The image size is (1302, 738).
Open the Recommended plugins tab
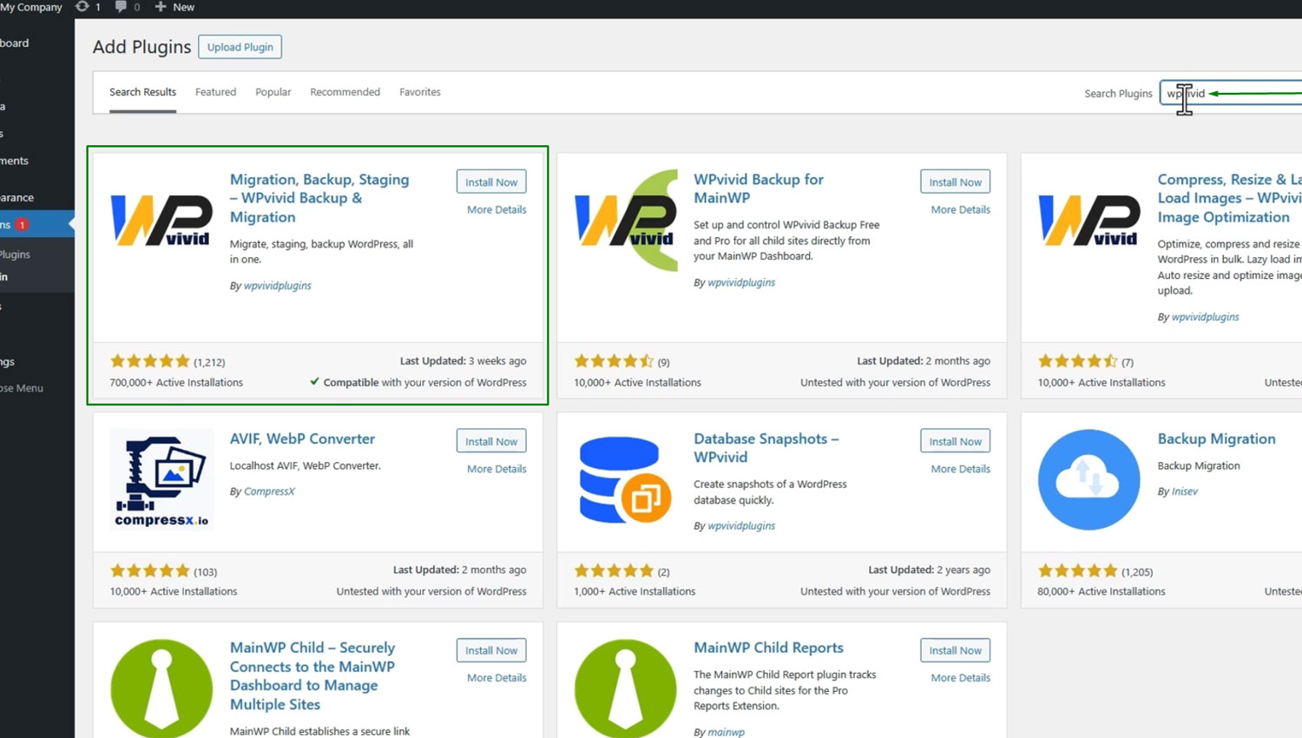tap(345, 92)
